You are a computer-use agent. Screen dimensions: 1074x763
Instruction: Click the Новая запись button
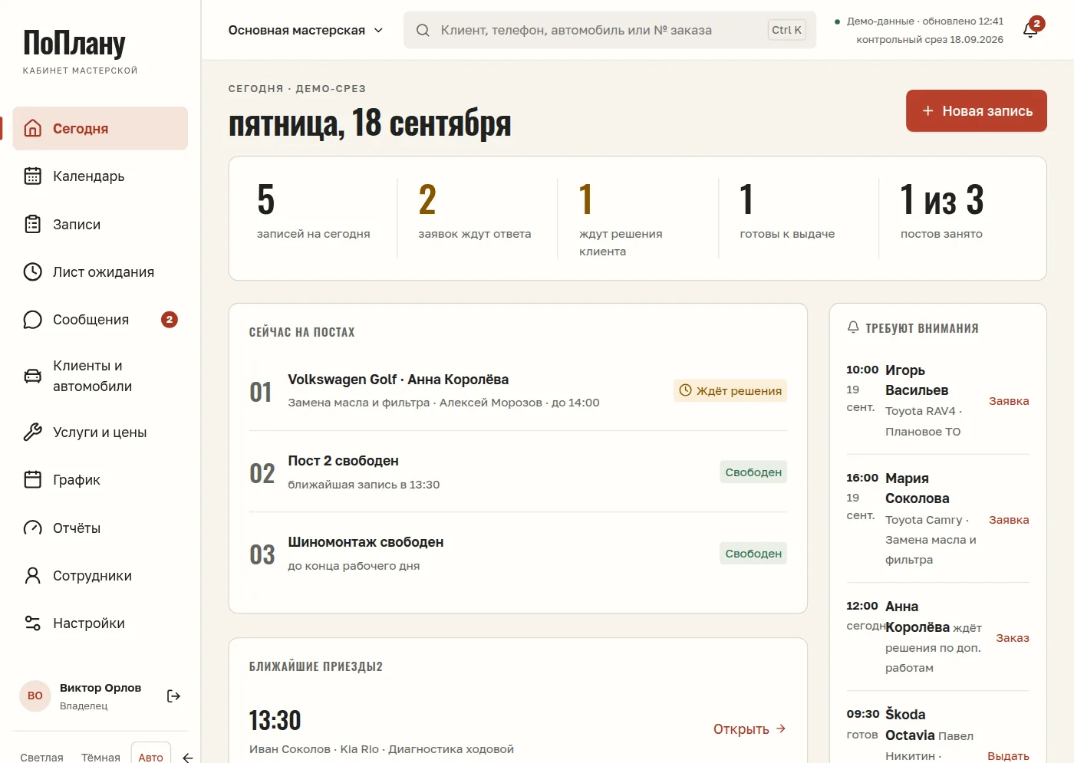tap(976, 111)
